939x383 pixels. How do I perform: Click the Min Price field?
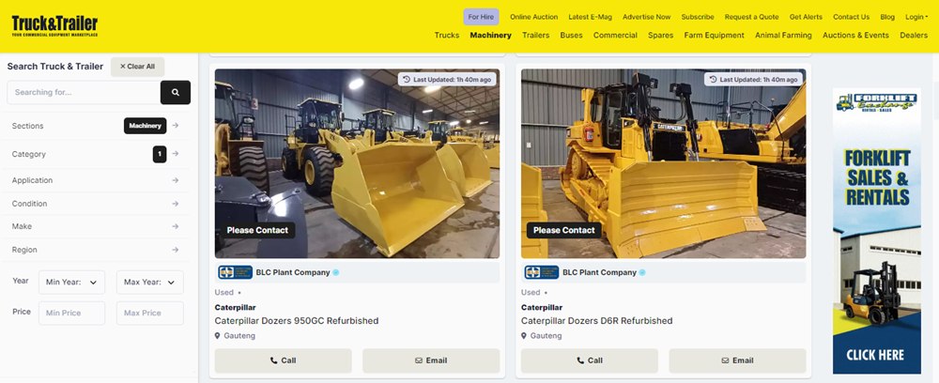pyautogui.click(x=72, y=313)
